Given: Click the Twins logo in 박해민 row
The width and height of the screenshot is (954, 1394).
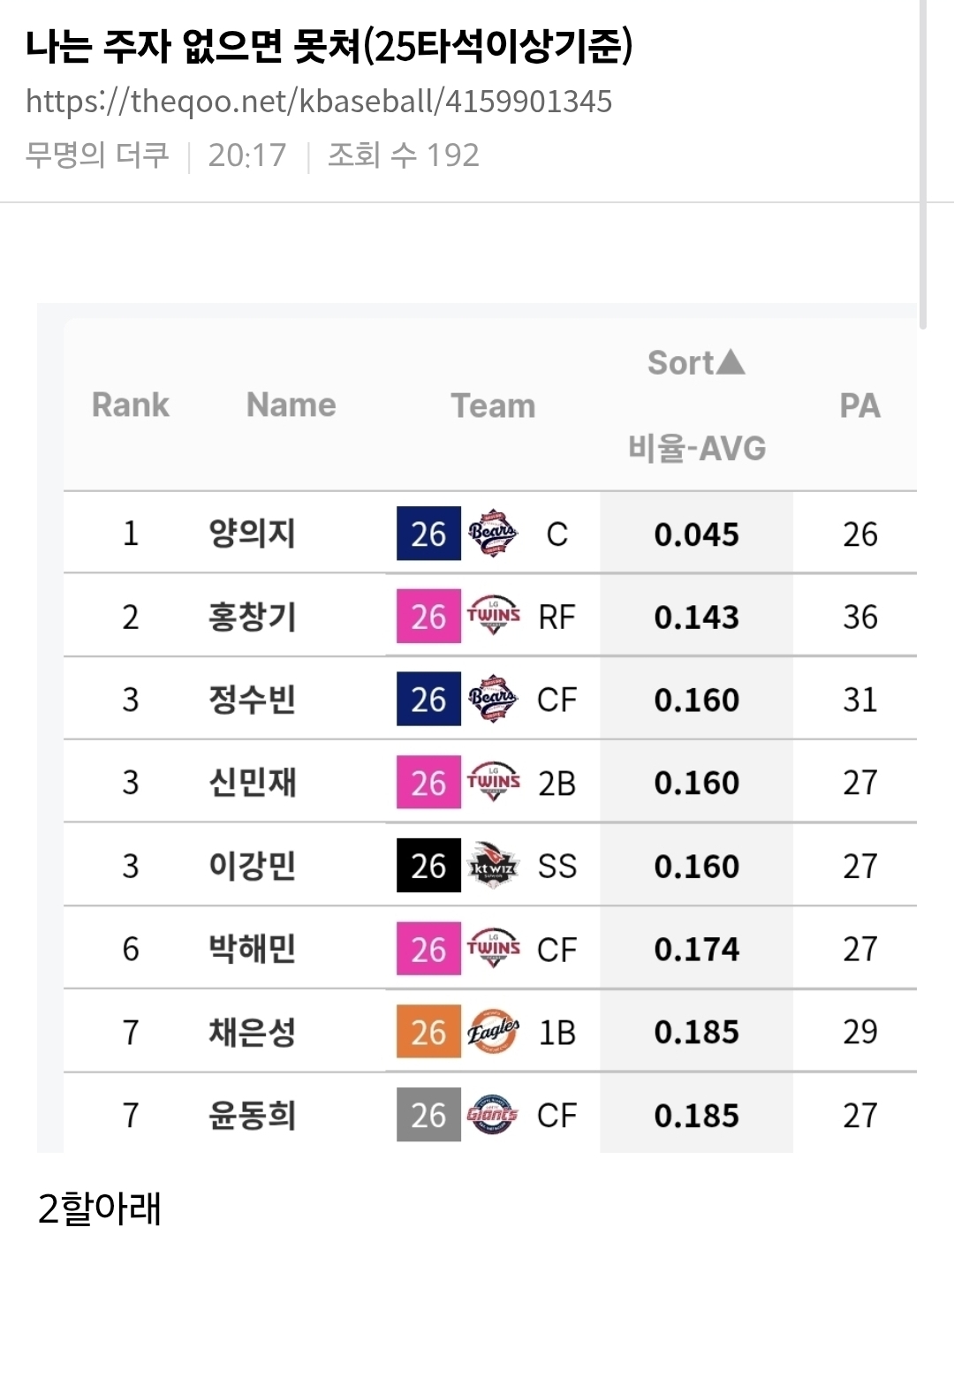Looking at the screenshot, I should (493, 949).
